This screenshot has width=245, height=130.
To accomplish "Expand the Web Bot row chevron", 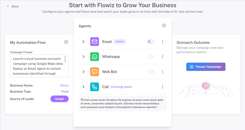I will [x=84, y=72].
